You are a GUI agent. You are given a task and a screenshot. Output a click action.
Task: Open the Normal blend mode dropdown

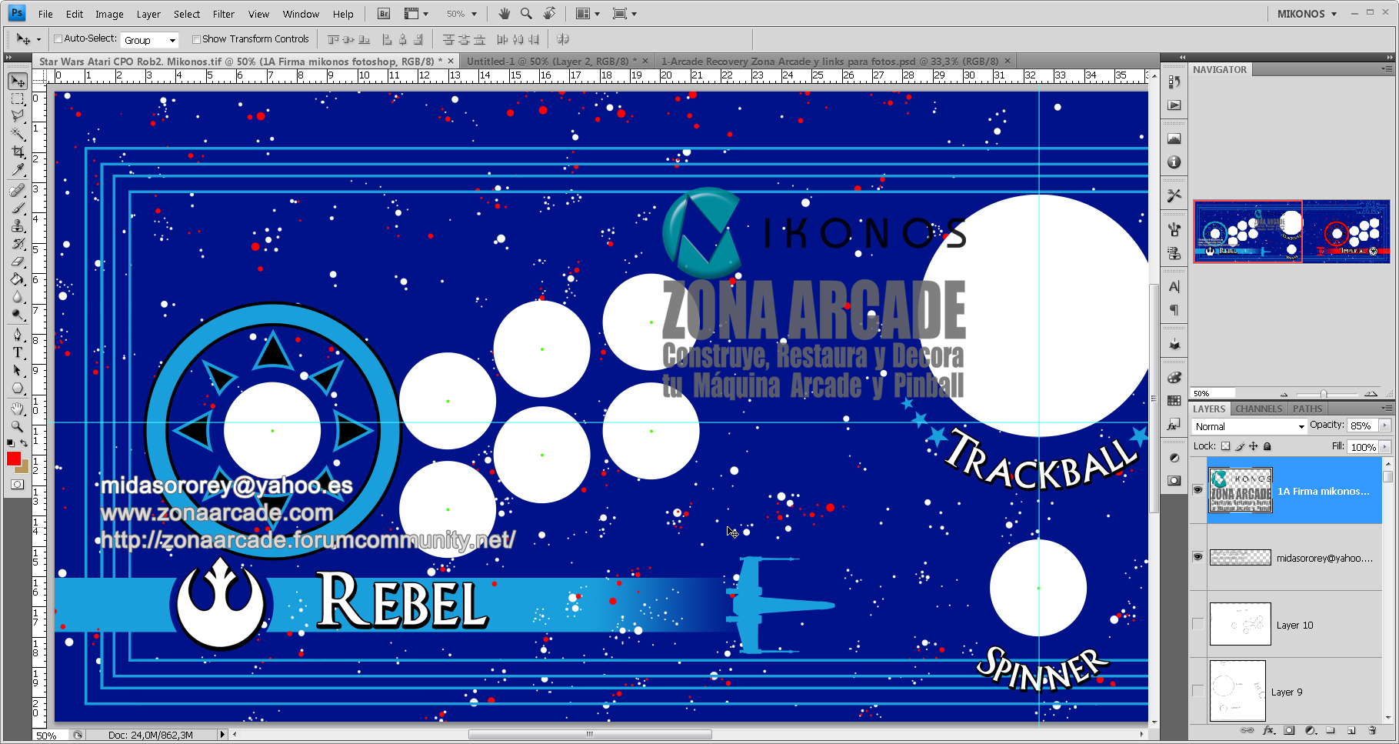(1249, 426)
